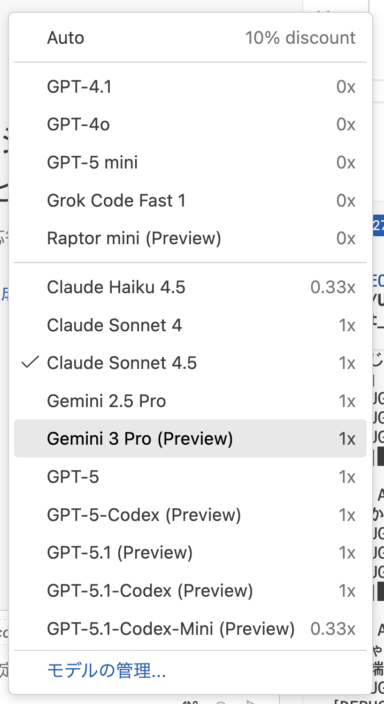Switch to Claude Haiku 4.5
Image resolution: width=384 pixels, height=704 pixels.
point(116,288)
